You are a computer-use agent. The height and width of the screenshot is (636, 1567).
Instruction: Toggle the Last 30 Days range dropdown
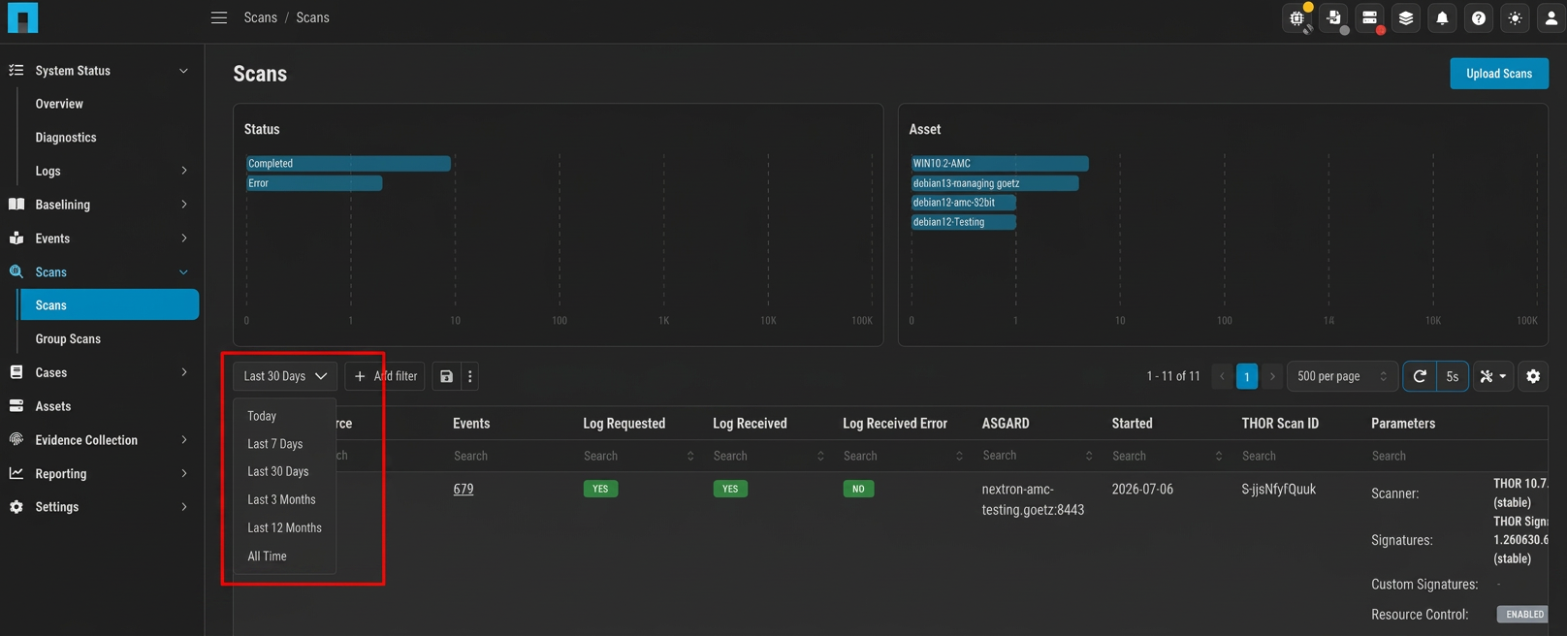pyautogui.click(x=285, y=376)
